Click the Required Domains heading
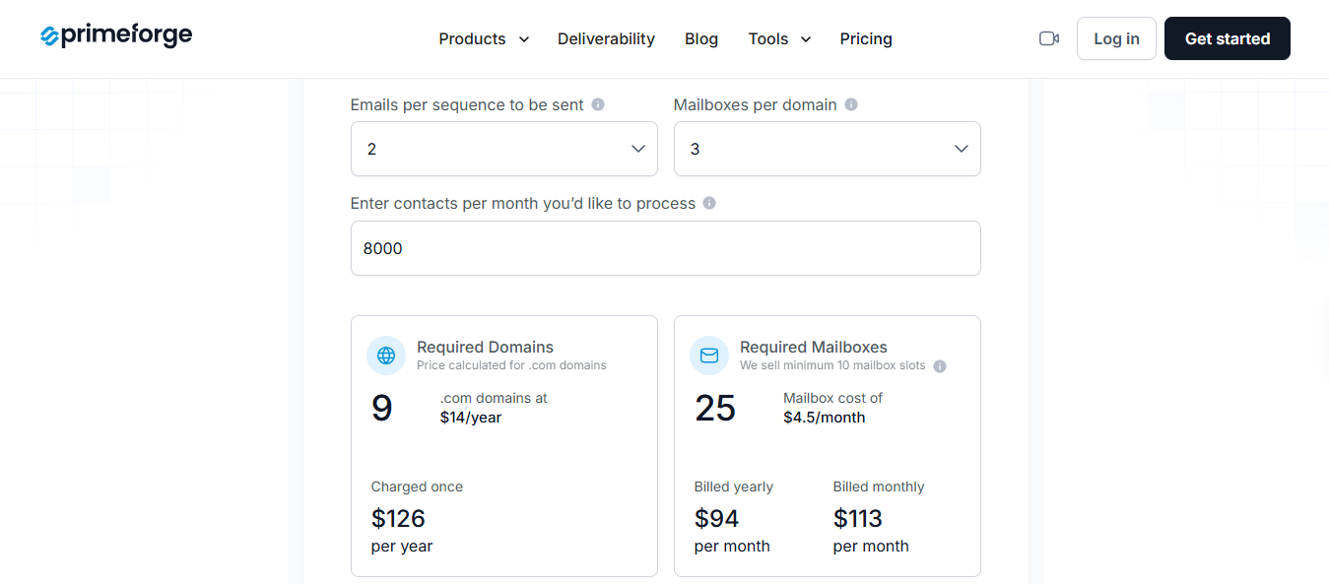Viewport: 1329px width, 584px height. [x=485, y=347]
